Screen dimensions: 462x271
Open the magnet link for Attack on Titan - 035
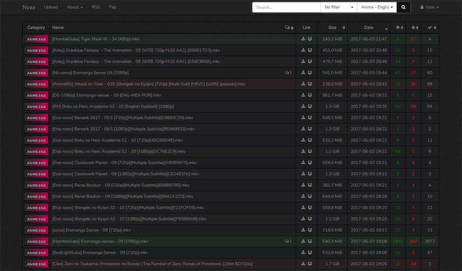click(310, 84)
